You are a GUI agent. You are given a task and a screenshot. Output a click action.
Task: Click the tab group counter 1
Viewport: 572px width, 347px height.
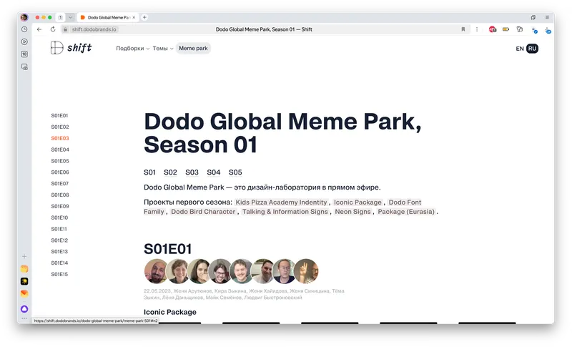coord(61,17)
